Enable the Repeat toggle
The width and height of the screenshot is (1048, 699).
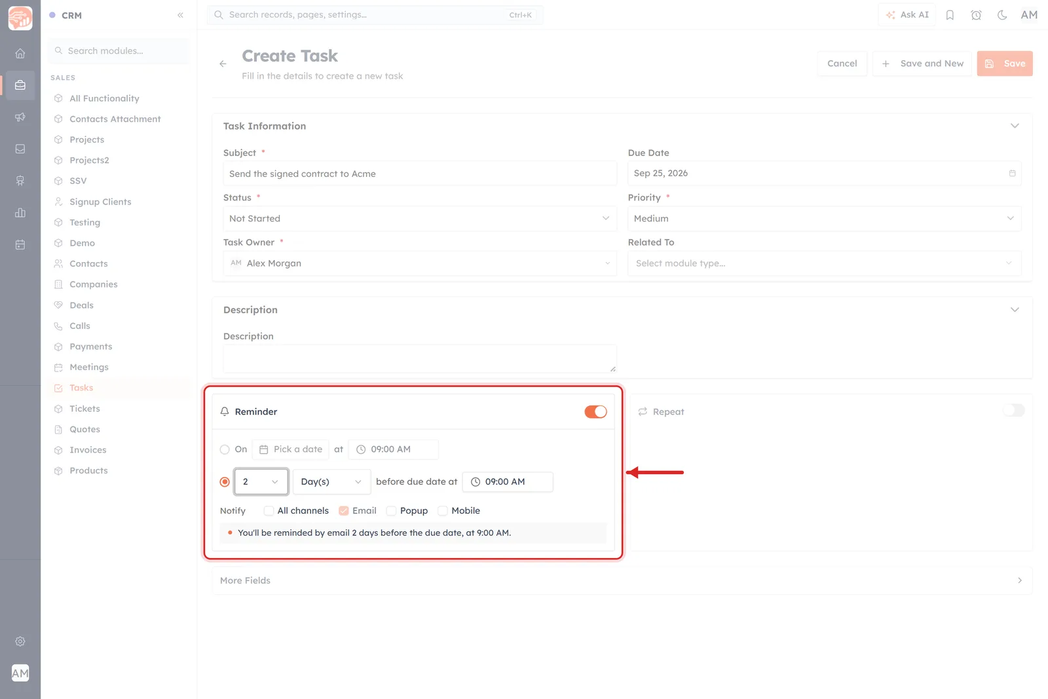click(x=1013, y=410)
